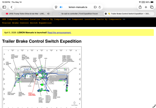Reload the lemon-manuals page
The image size is (156, 108).
pos(100,7)
